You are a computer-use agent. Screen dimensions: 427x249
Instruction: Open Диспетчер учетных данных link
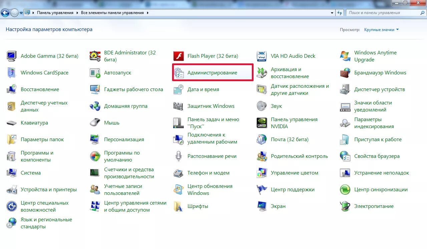coord(44,106)
